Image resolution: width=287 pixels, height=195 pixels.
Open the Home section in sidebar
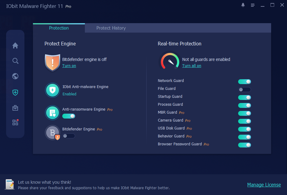tap(15, 45)
